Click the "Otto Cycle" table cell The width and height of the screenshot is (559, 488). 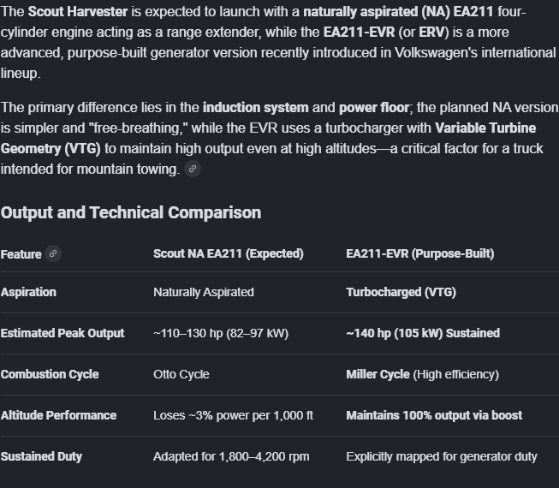pyautogui.click(x=181, y=374)
